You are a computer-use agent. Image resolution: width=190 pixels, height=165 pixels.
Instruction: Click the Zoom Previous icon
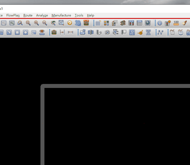point(53,23)
